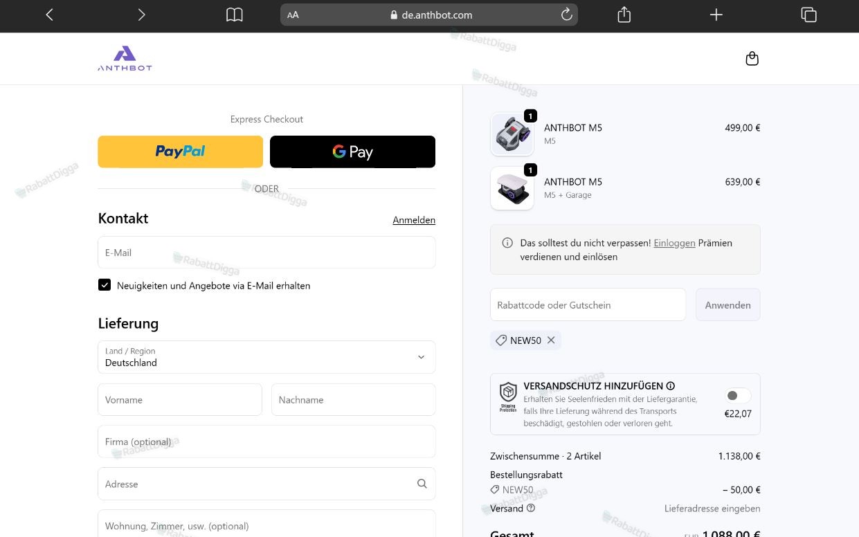Click the Lieferadresse eingeben text
The width and height of the screenshot is (859, 537).
coord(712,509)
